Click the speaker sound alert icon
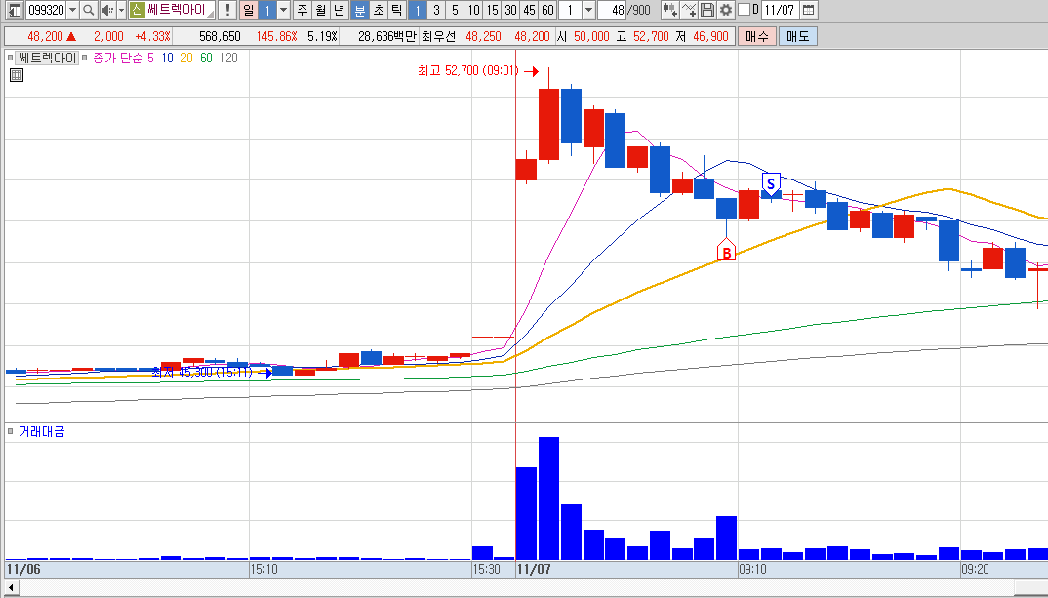The image size is (1048, 598). (107, 10)
